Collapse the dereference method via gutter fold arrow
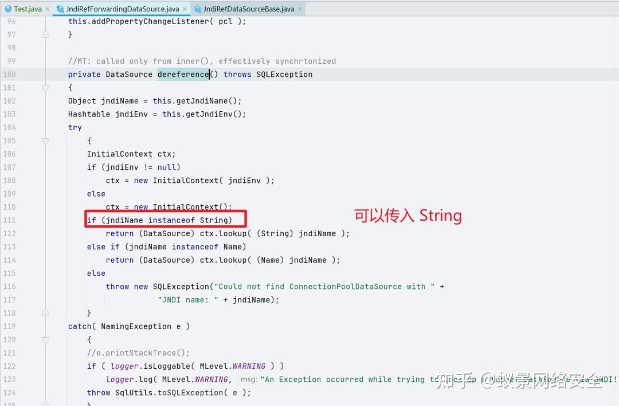The width and height of the screenshot is (619, 406). (45, 87)
